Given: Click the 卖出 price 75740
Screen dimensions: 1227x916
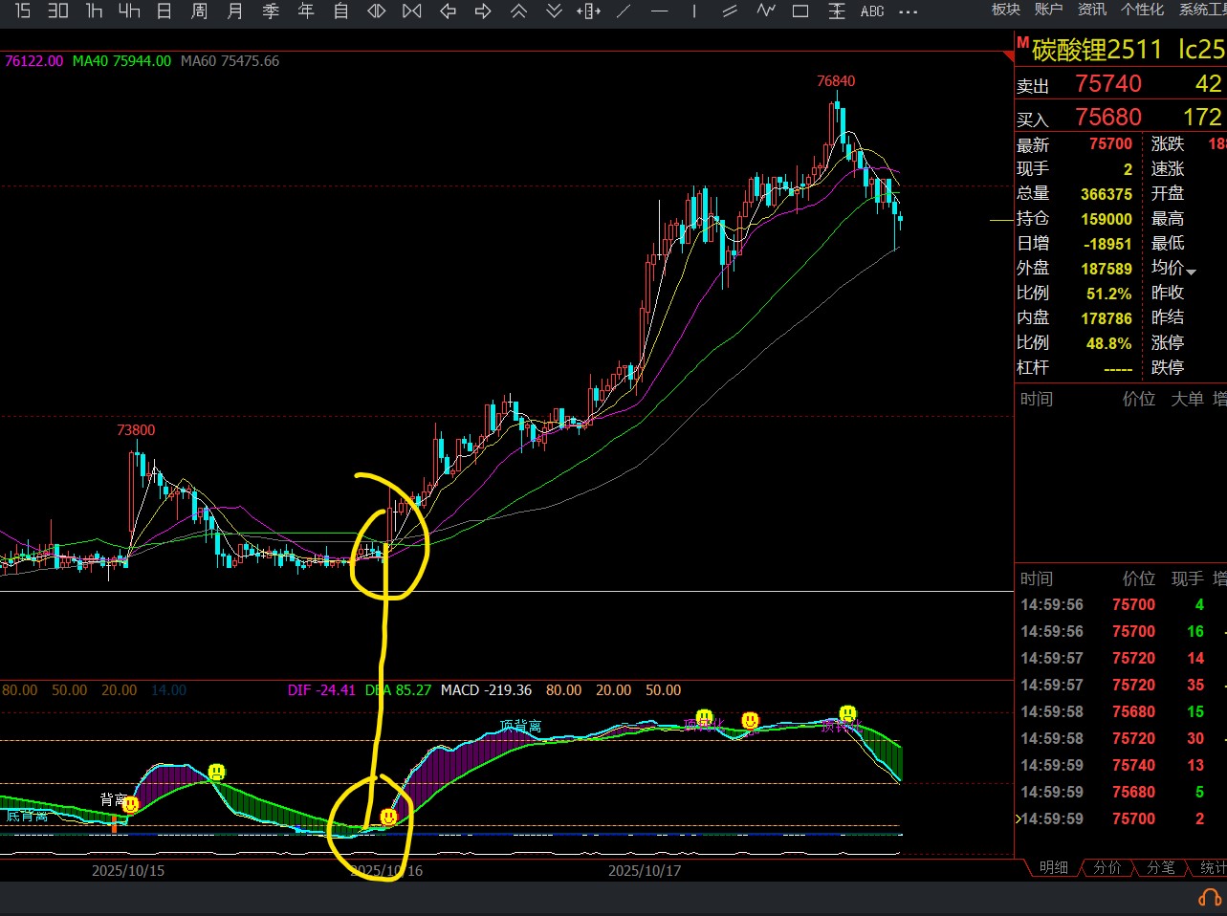Looking at the screenshot, I should click(1107, 84).
